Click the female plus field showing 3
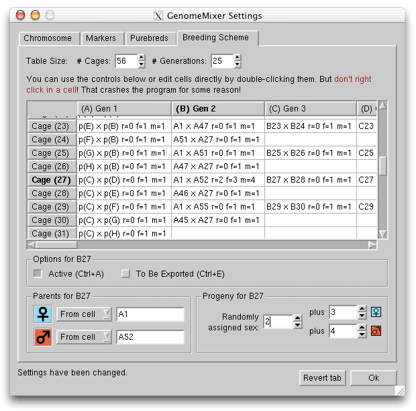416x411 pixels. 344,312
